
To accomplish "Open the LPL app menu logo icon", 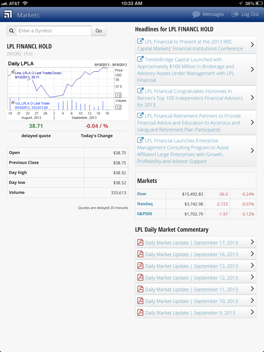I will [x=8, y=14].
